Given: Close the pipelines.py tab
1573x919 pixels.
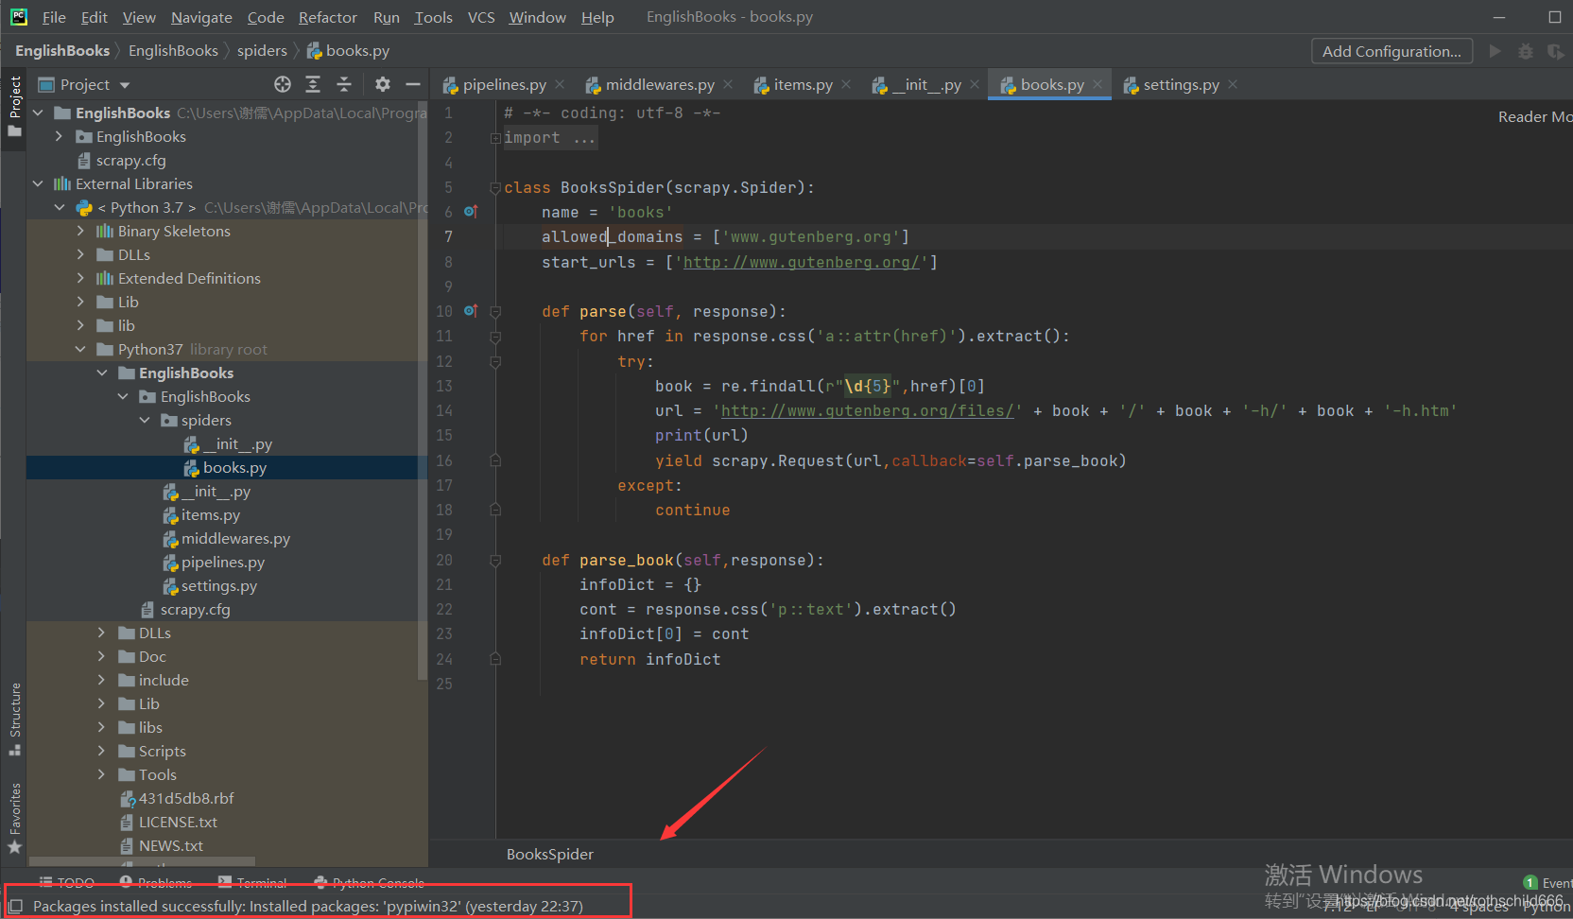Looking at the screenshot, I should 560,85.
